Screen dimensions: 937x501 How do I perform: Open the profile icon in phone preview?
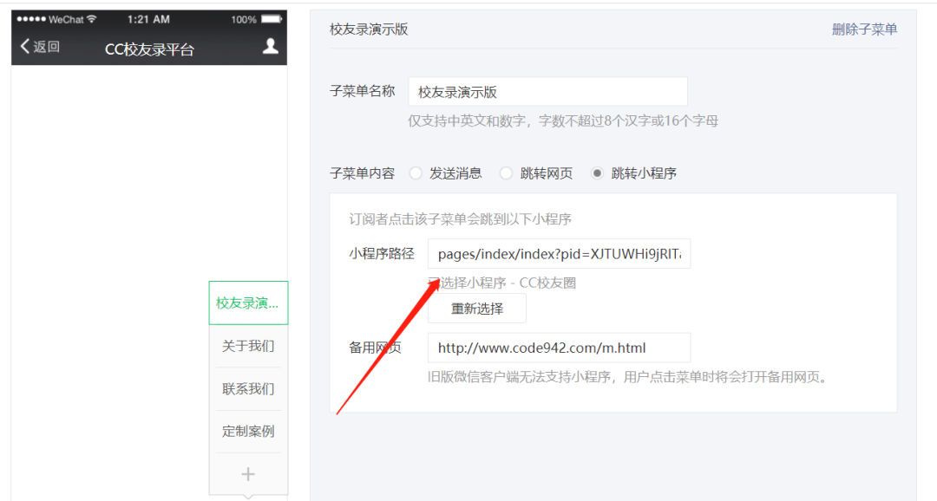270,47
